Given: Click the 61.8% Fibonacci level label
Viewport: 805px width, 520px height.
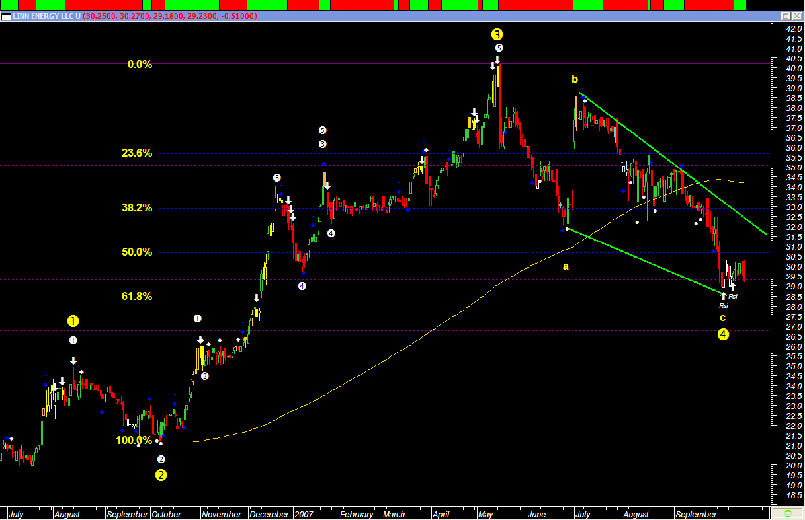Looking at the screenshot, I should click(137, 297).
